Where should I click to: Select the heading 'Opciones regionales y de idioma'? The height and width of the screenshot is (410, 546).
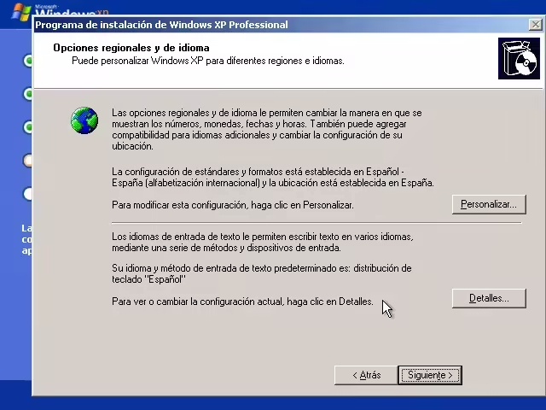coord(131,48)
